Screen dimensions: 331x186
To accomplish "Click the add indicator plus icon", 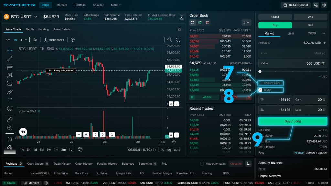I will (x=73, y=40).
